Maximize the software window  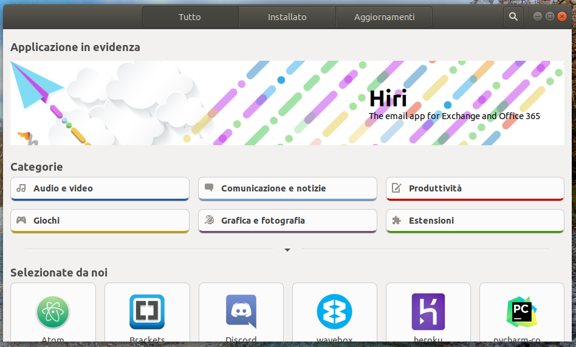[549, 16]
